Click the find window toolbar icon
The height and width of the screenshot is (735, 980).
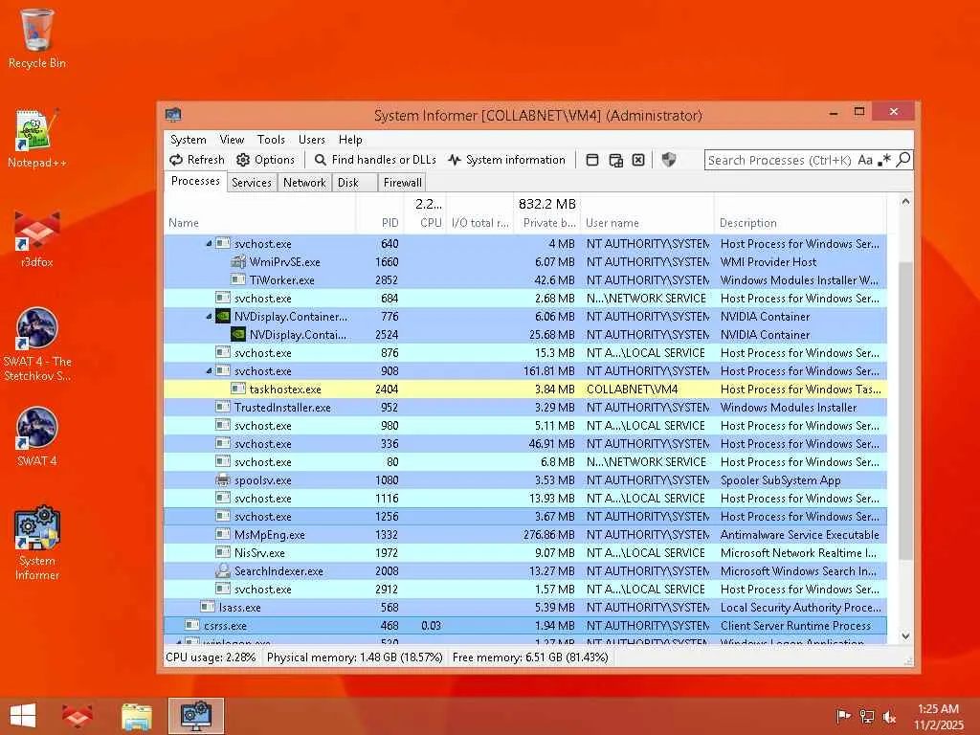615,160
